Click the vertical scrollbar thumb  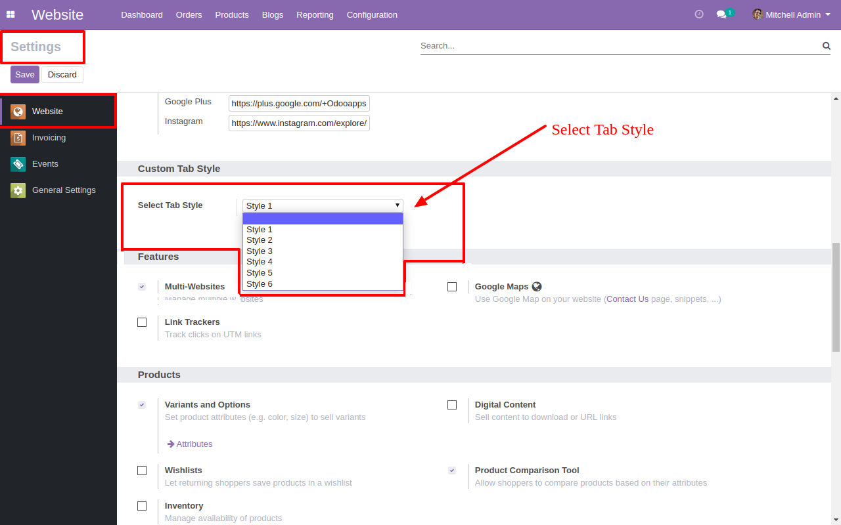[x=836, y=297]
